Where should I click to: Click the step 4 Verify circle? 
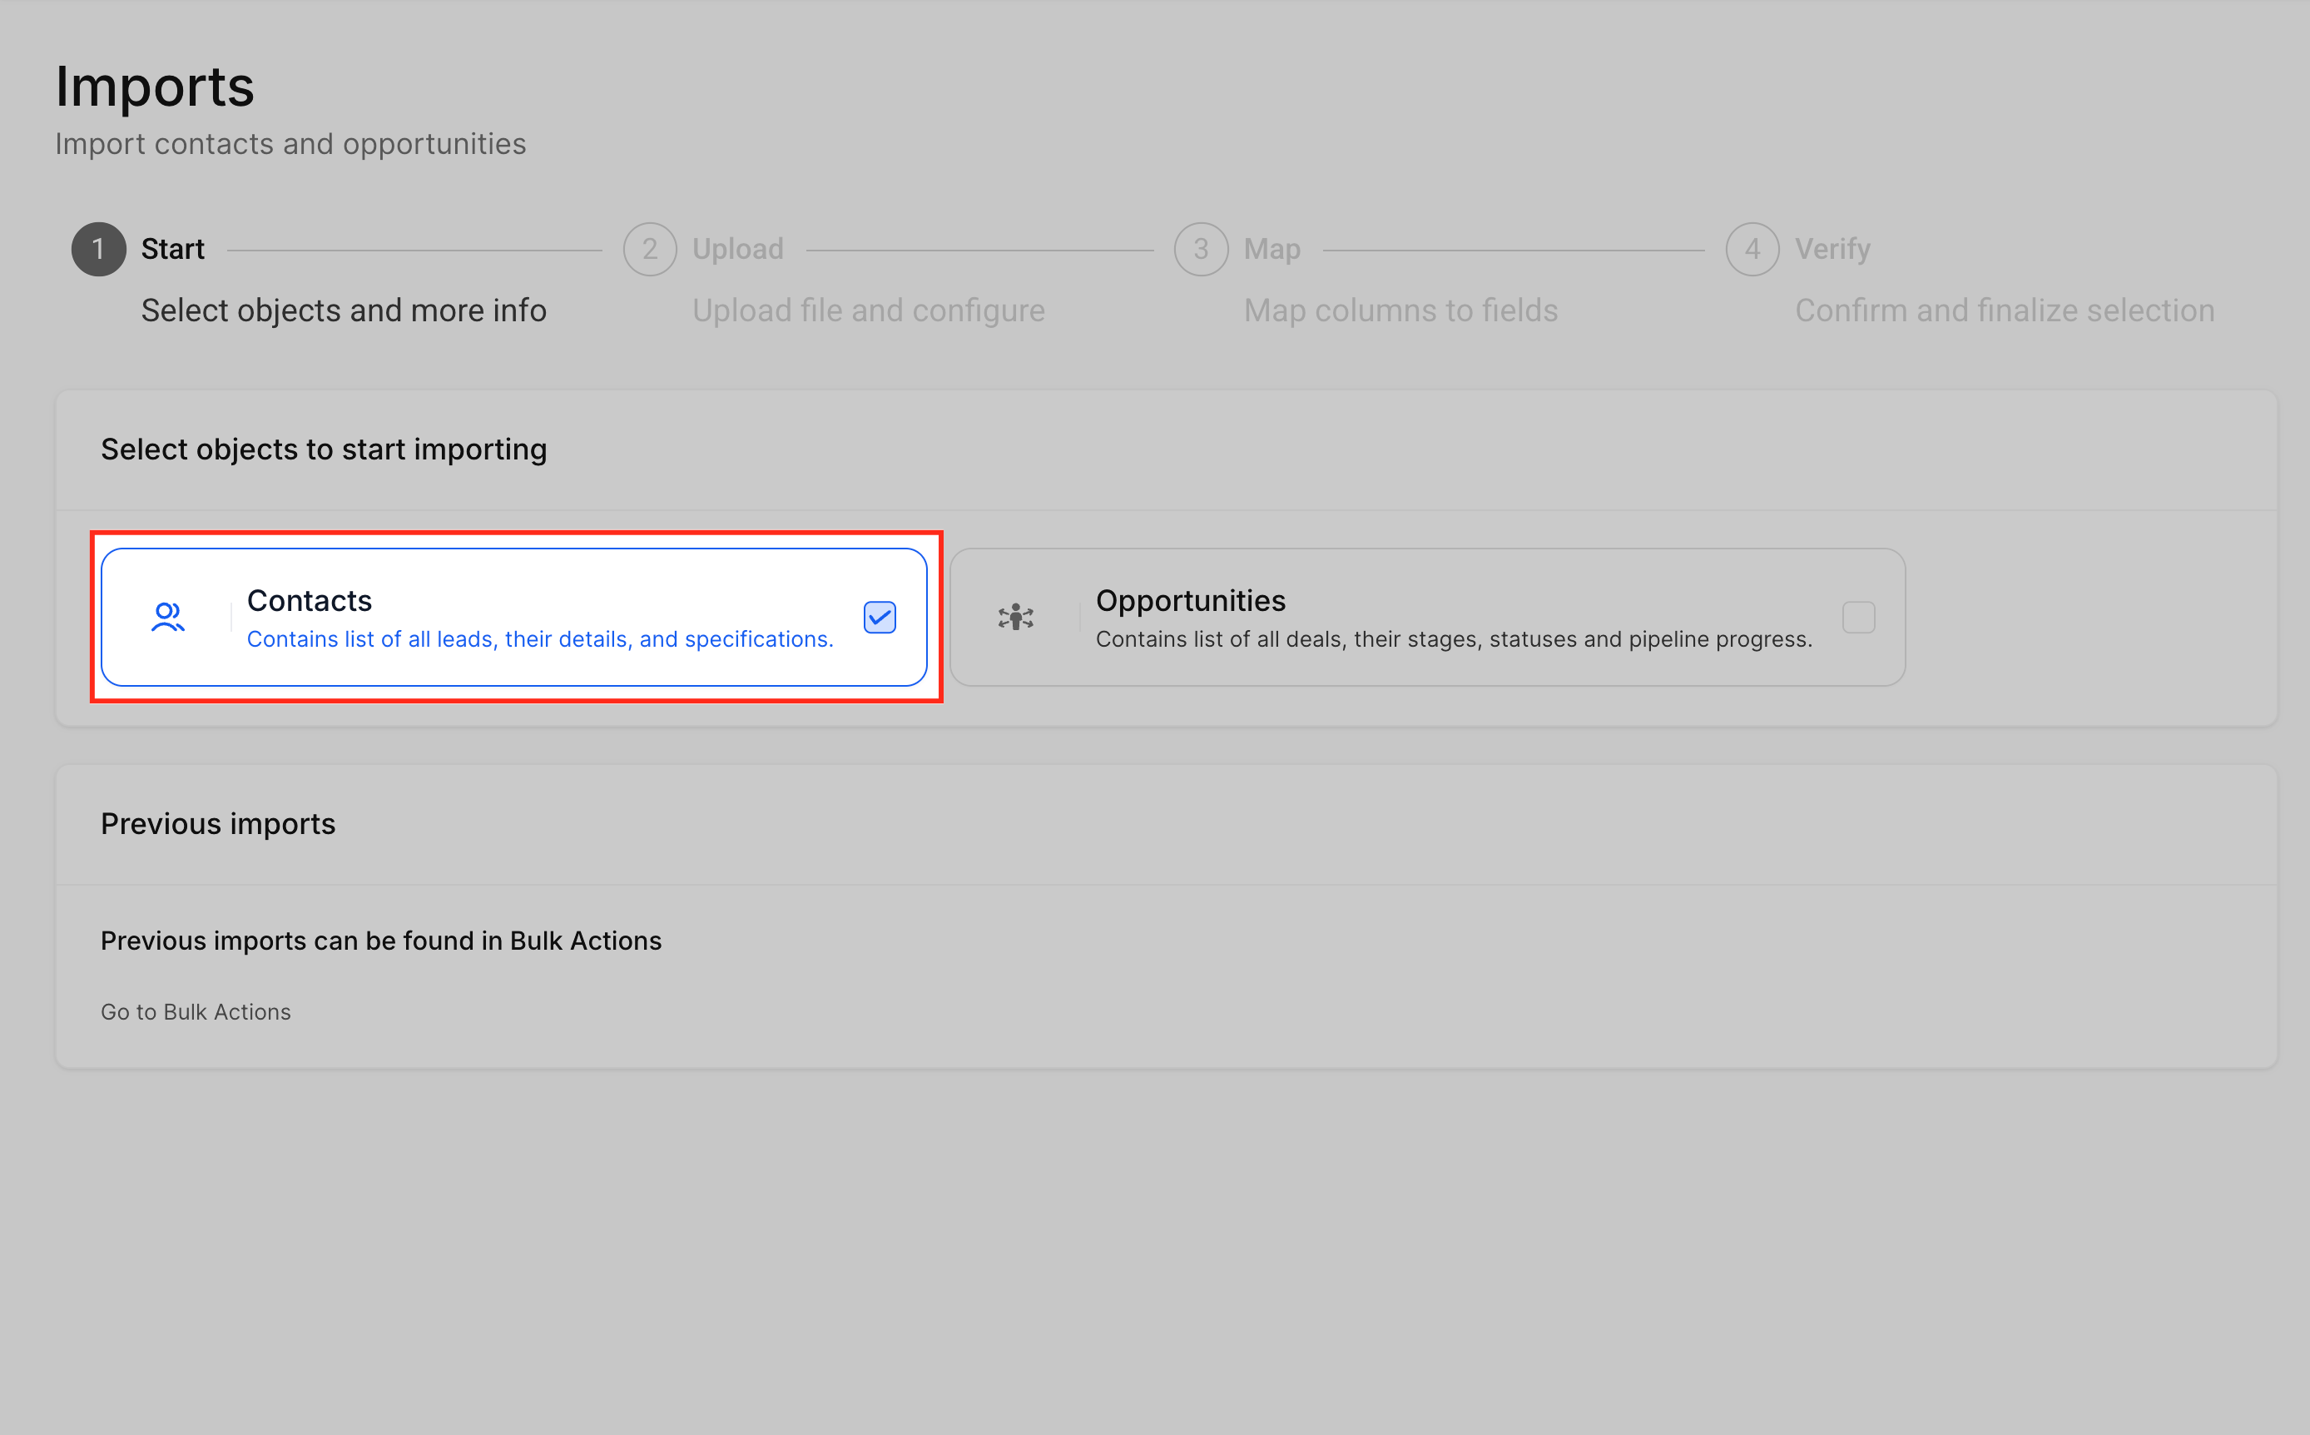pyautogui.click(x=1752, y=250)
